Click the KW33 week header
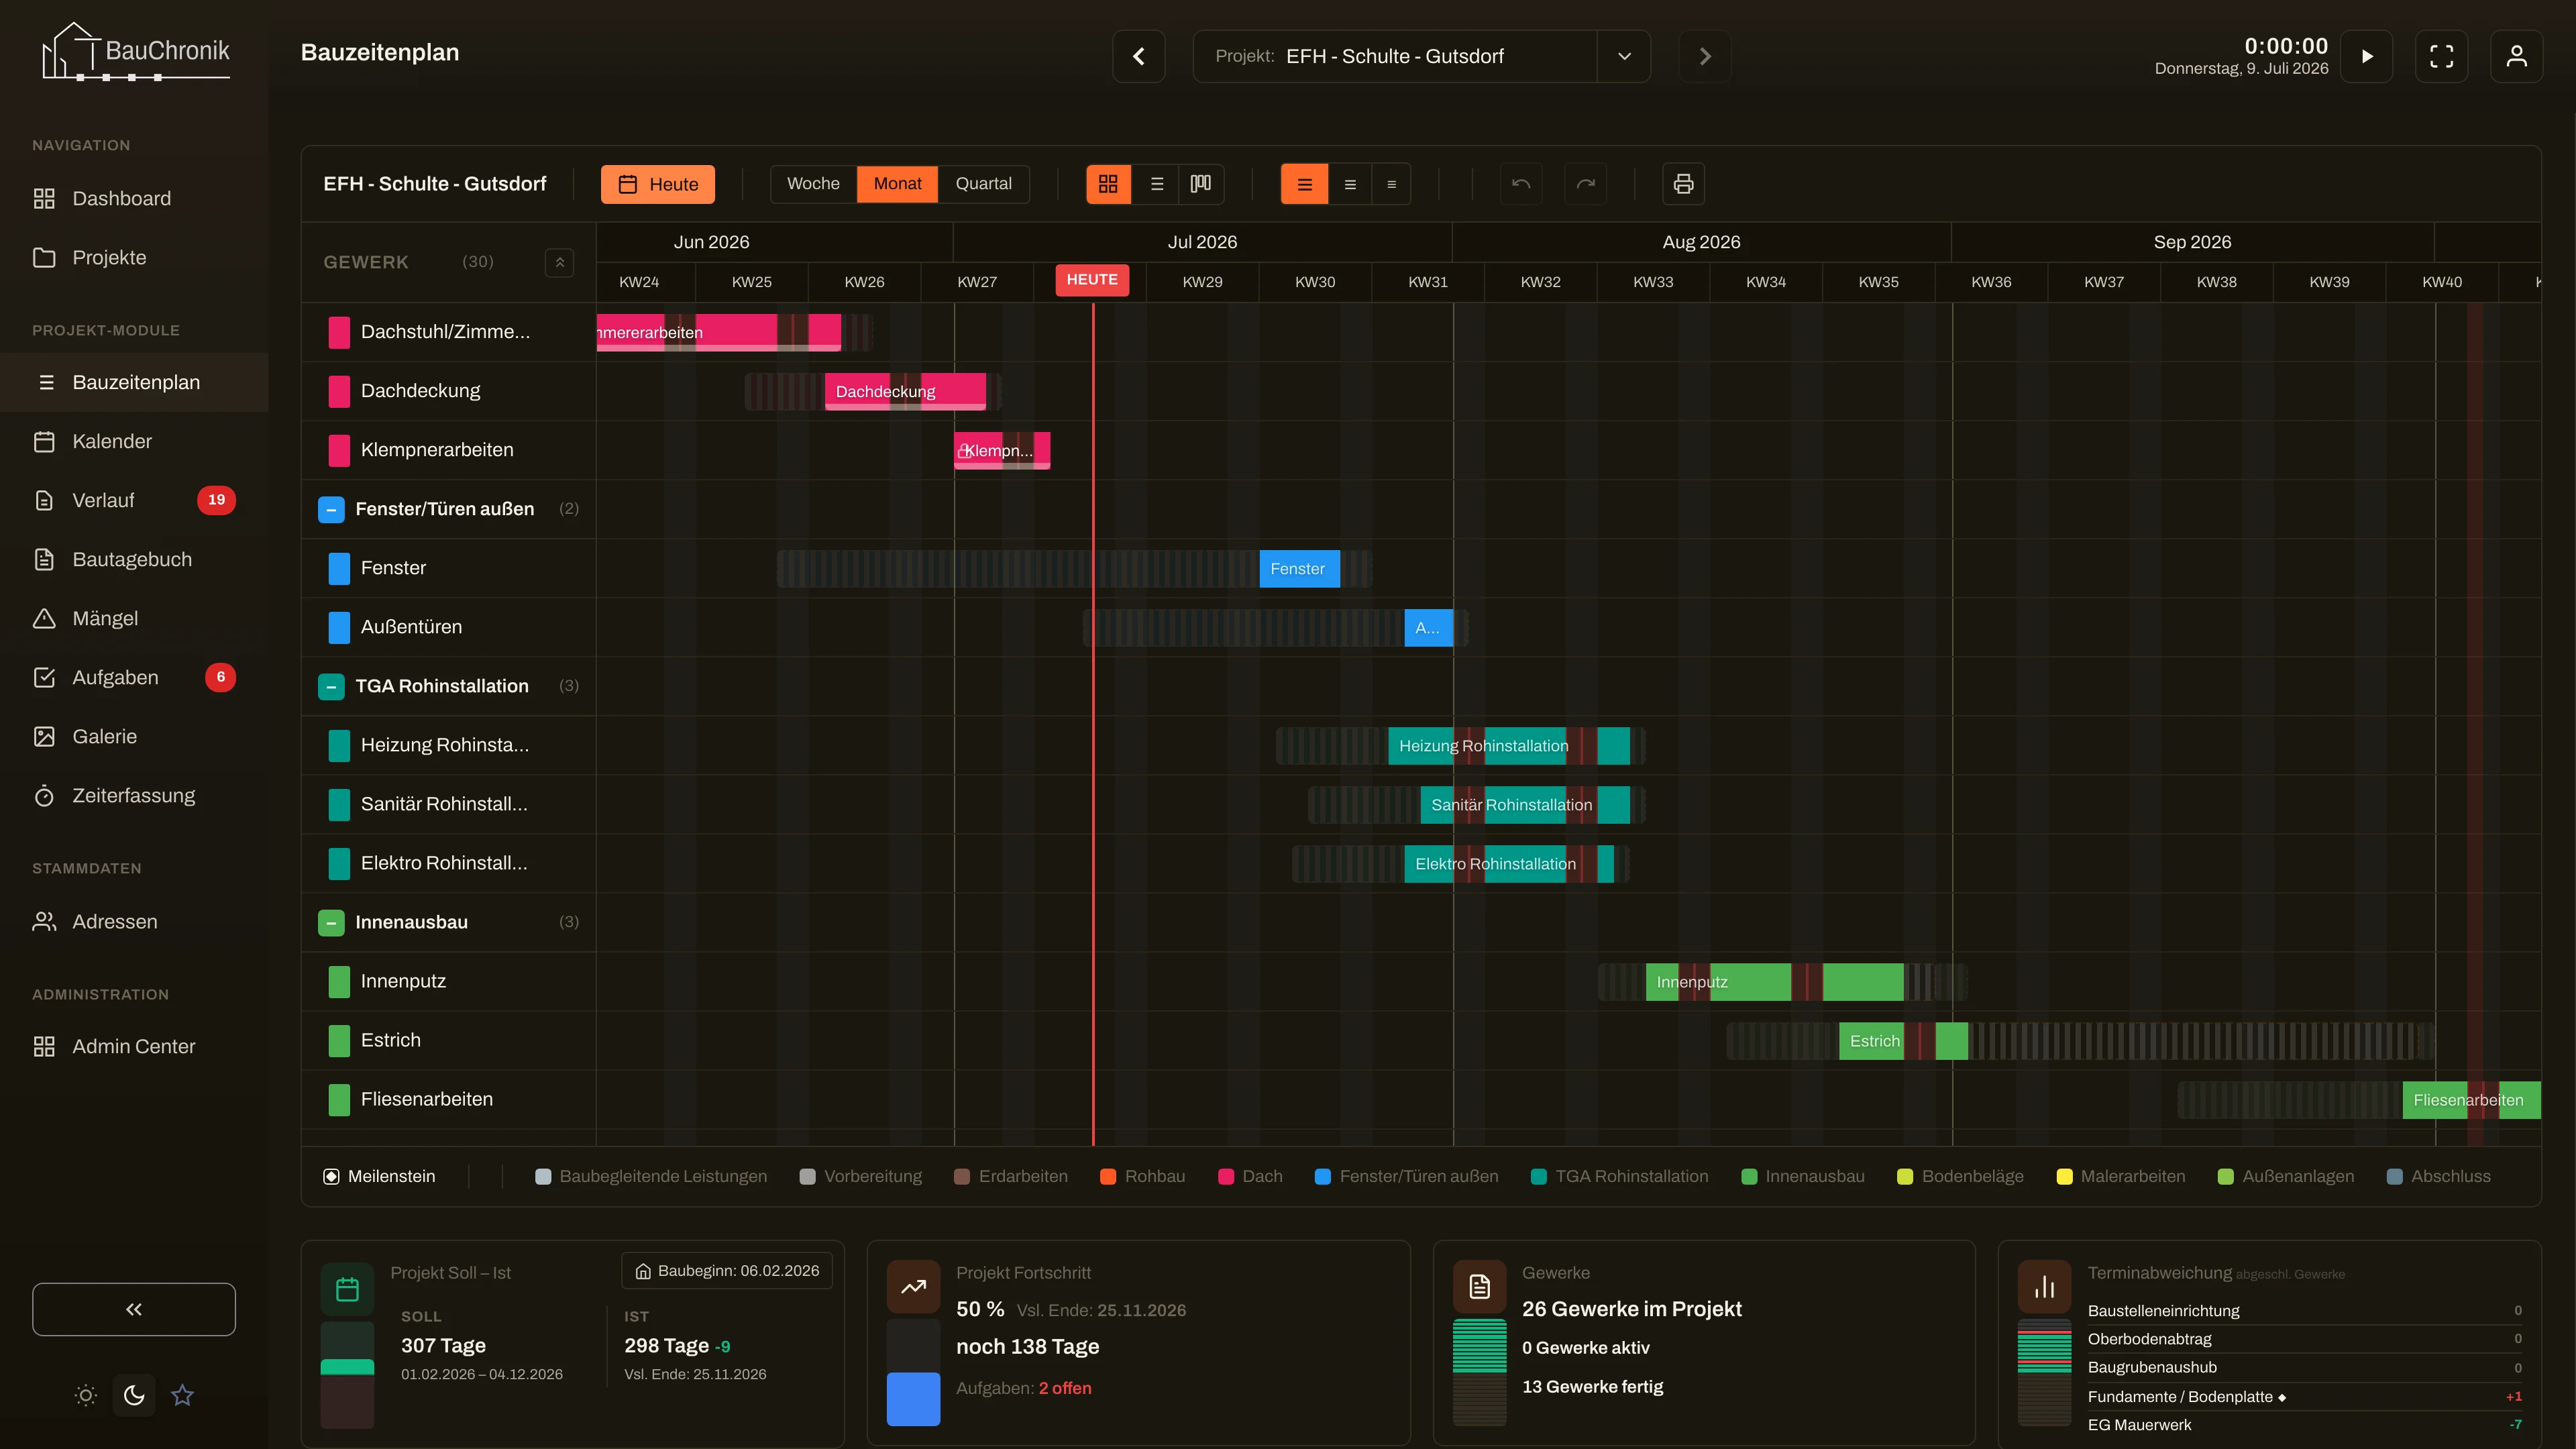2576x1449 pixels. [1653, 282]
